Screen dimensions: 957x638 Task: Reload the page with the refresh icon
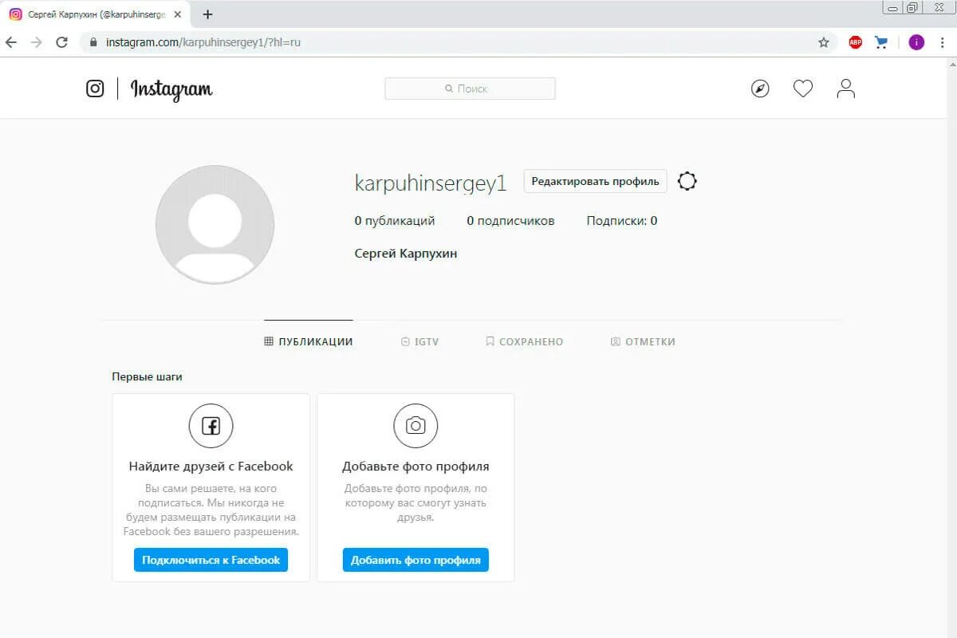[x=61, y=42]
